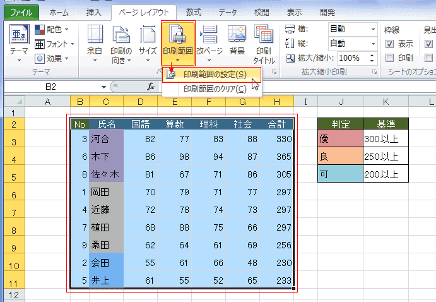Select the cell containing 佐々木
The width and height of the screenshot is (436, 302).
107,174
